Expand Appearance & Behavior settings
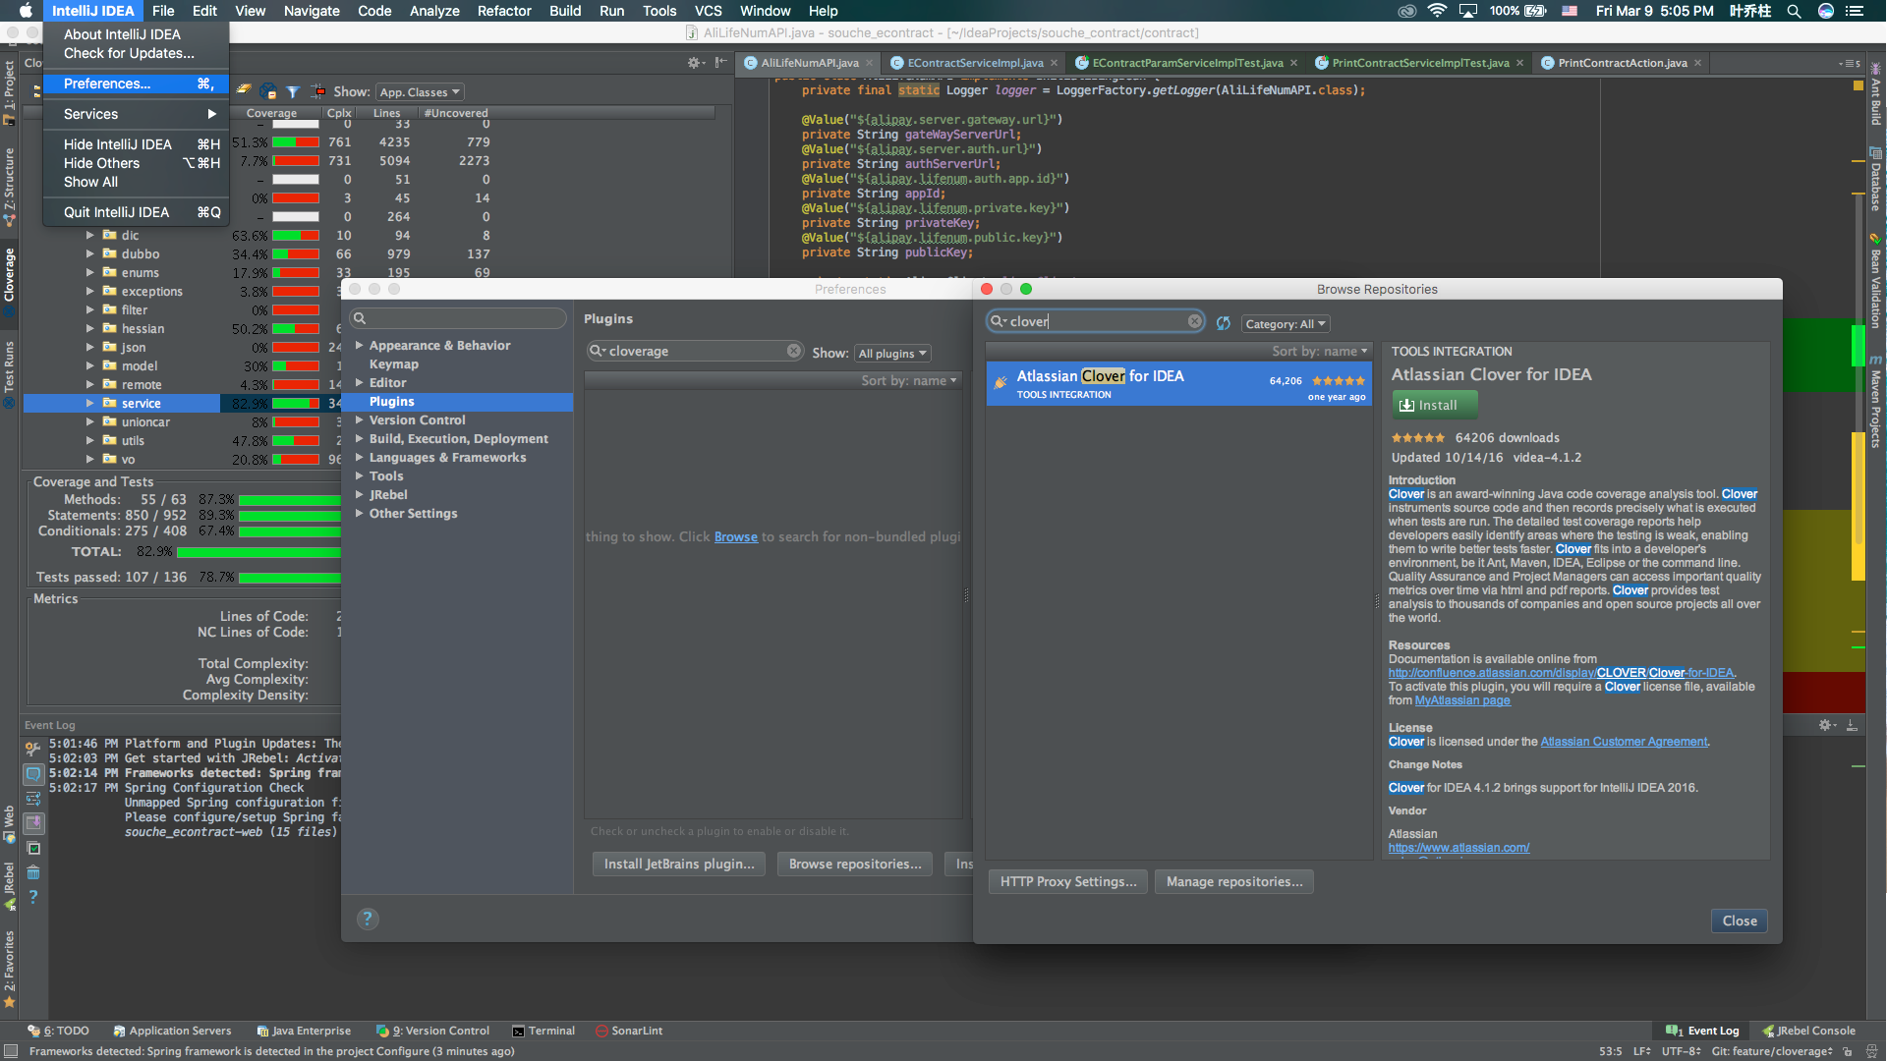This screenshot has height=1061, width=1887. click(360, 346)
